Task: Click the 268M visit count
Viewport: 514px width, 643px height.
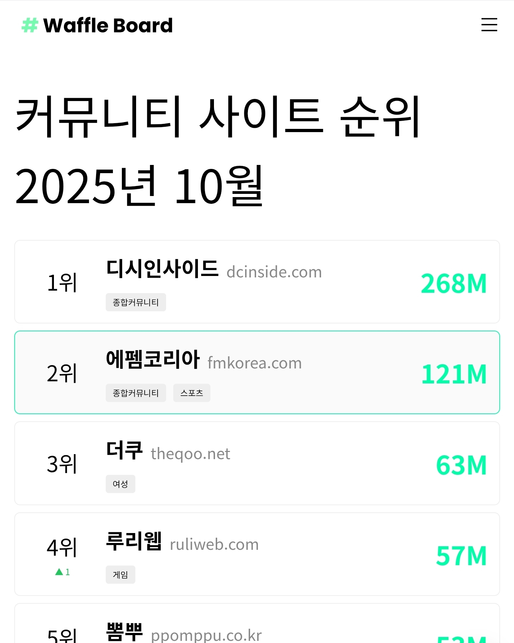Action: [454, 283]
